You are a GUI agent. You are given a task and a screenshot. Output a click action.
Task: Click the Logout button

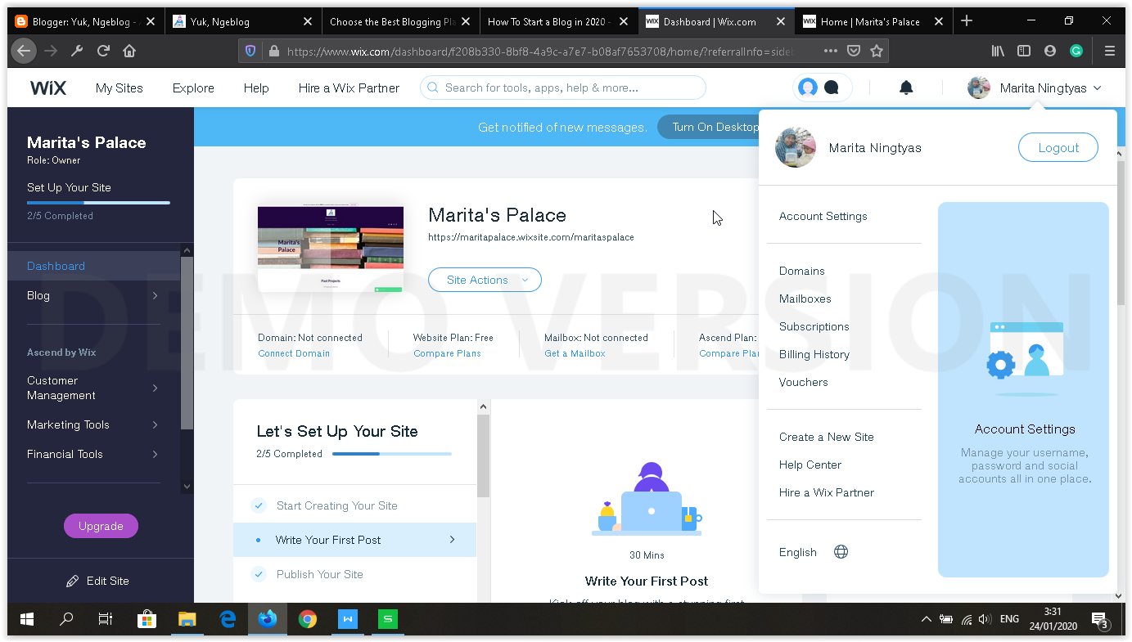[x=1058, y=147]
